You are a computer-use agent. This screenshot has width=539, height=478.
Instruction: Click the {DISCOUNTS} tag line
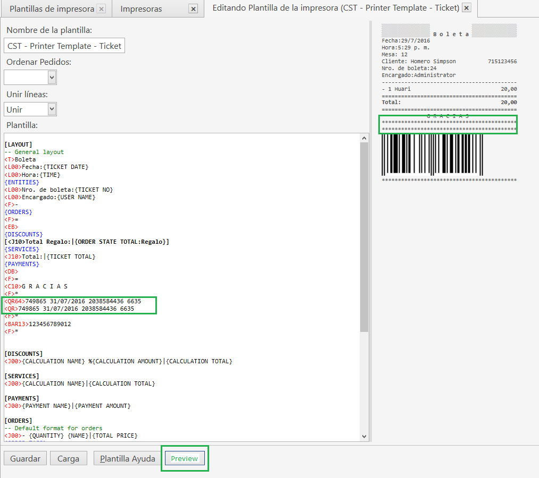click(23, 234)
